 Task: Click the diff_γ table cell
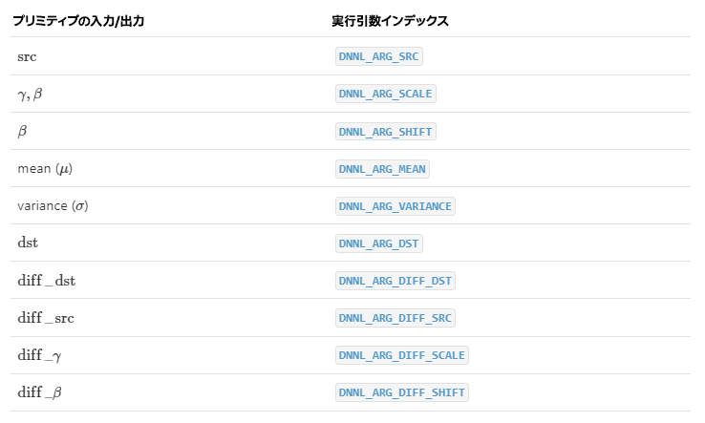[40, 355]
